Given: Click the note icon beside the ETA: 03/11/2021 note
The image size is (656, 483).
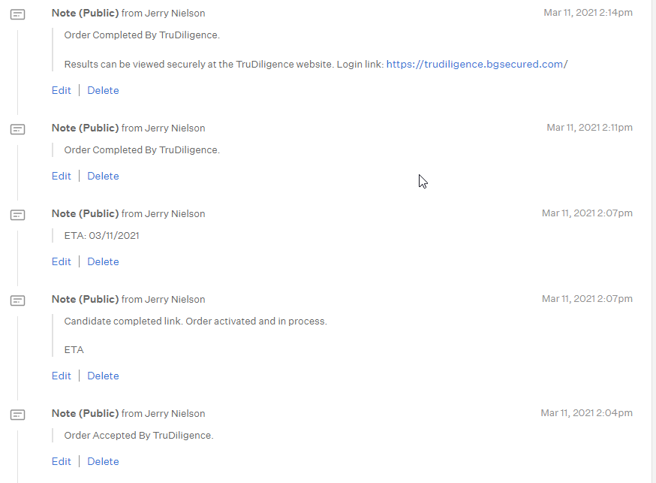Looking at the screenshot, I should click(x=17, y=215).
